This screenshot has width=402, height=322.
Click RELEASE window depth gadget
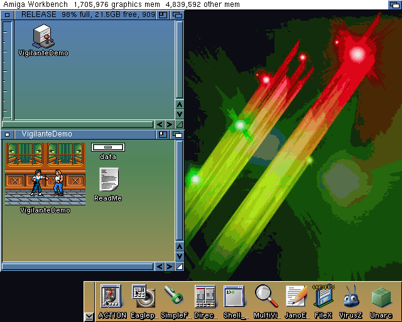pos(177,15)
